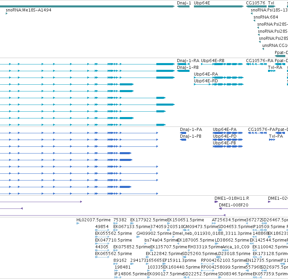288x279 pixels.
Task: Select the EK047710.5prime EST label
Action: click(113, 240)
